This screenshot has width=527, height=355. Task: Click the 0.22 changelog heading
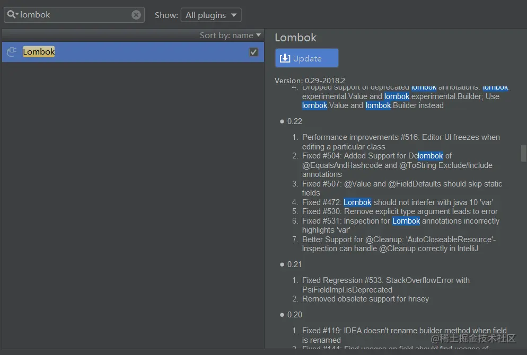click(x=294, y=121)
